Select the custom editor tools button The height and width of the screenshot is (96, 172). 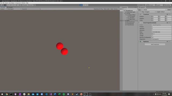(19, 5)
